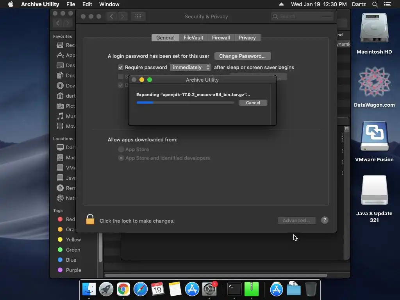The height and width of the screenshot is (300, 400).
Task: Click the Advanced button
Action: coord(296,220)
